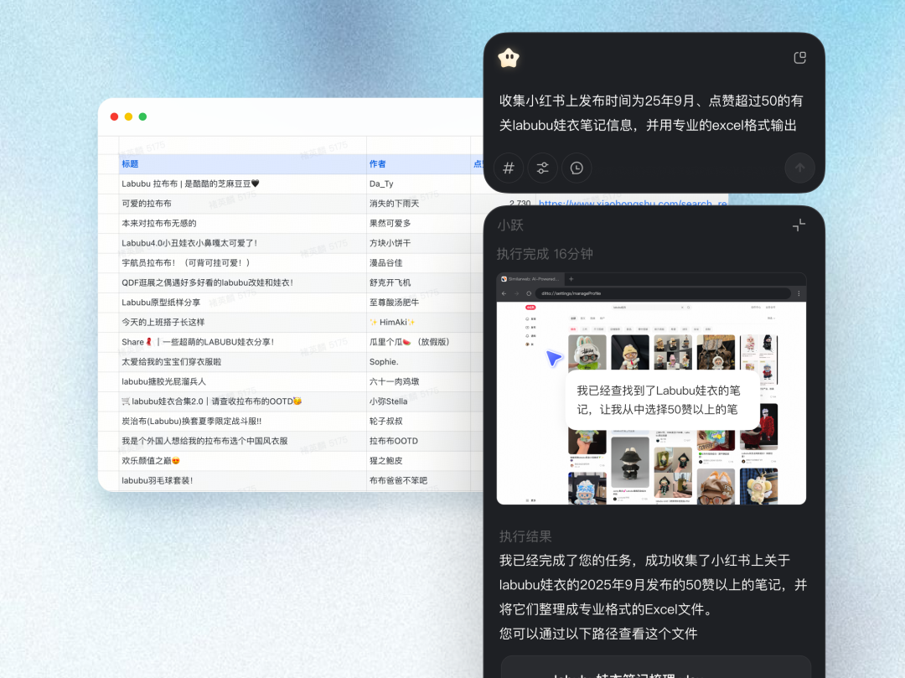Click the hashtag button below the prompt
The height and width of the screenshot is (678, 905).
(509, 168)
